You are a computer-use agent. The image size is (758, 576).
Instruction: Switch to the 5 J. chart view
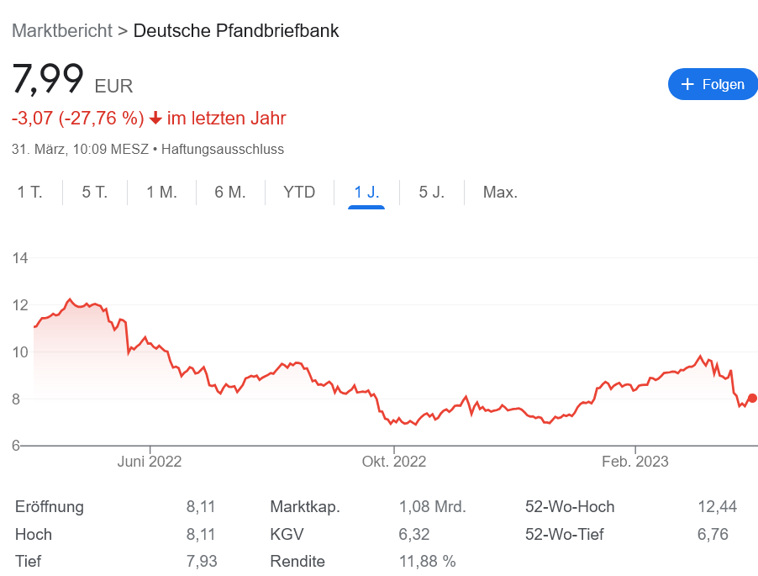pyautogui.click(x=431, y=192)
